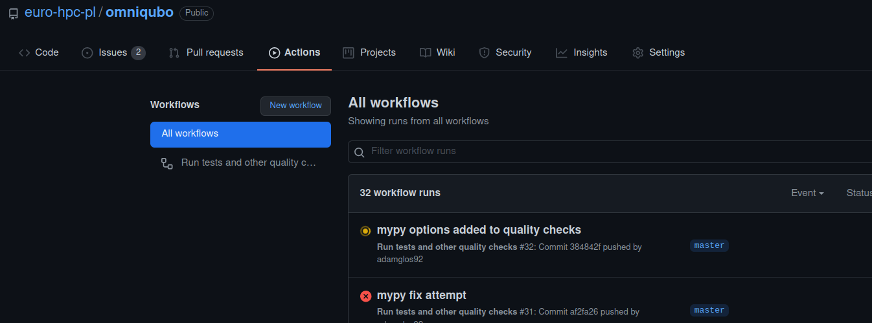Click the master branch label on run #31
Image resolution: width=872 pixels, height=323 pixels.
709,310
